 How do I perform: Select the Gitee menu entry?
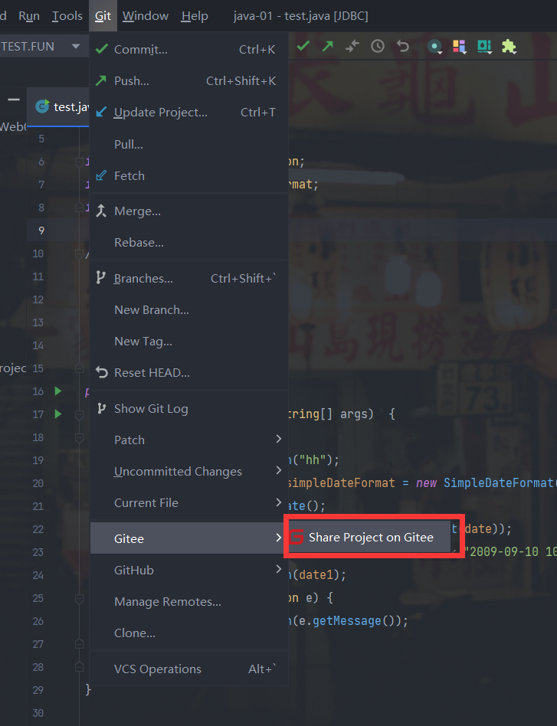[189, 538]
